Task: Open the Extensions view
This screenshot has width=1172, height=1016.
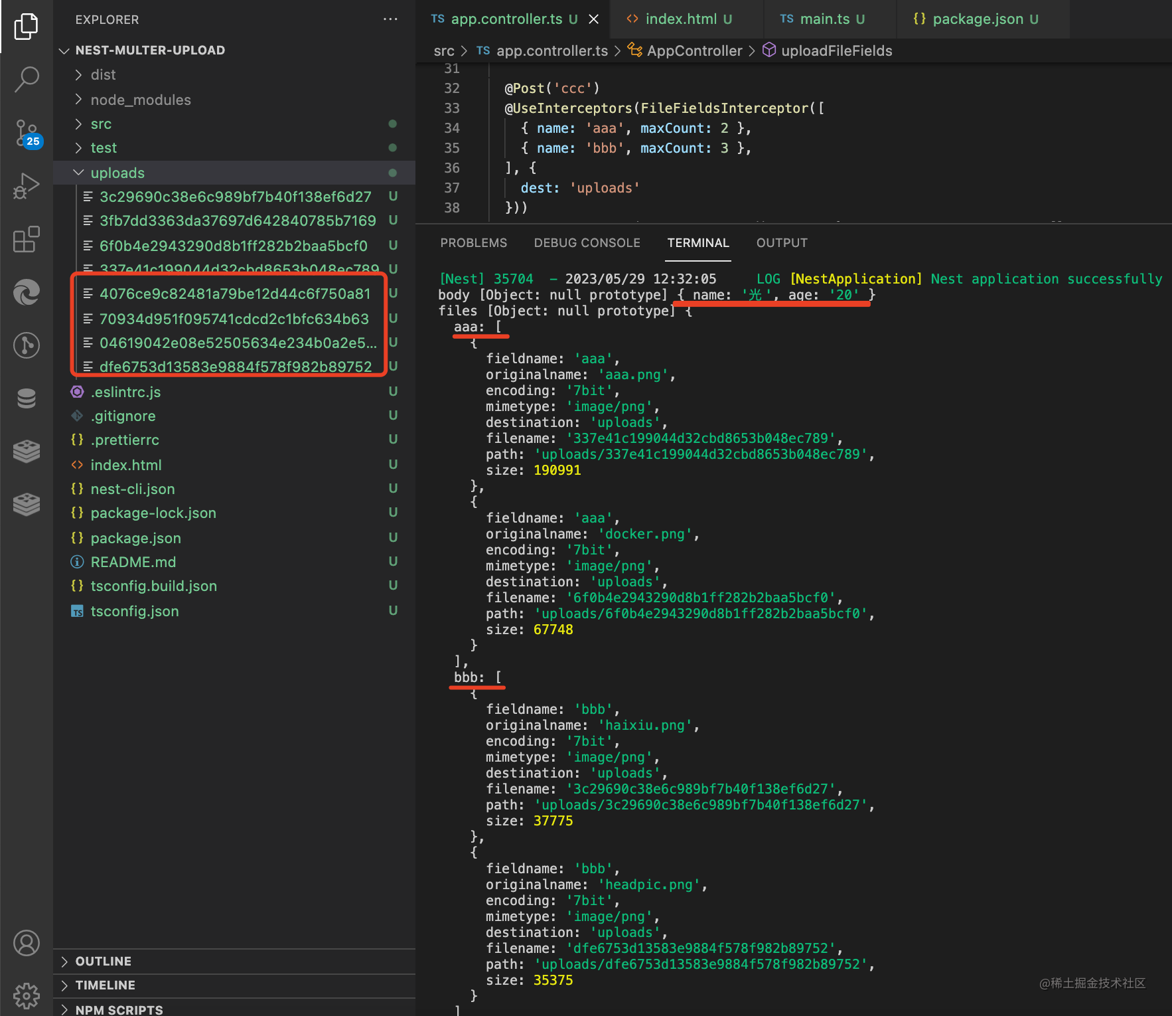Action: pyautogui.click(x=27, y=239)
